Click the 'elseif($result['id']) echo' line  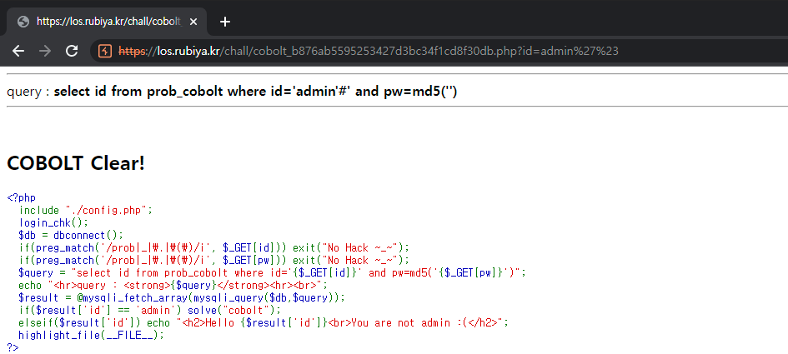264,322
